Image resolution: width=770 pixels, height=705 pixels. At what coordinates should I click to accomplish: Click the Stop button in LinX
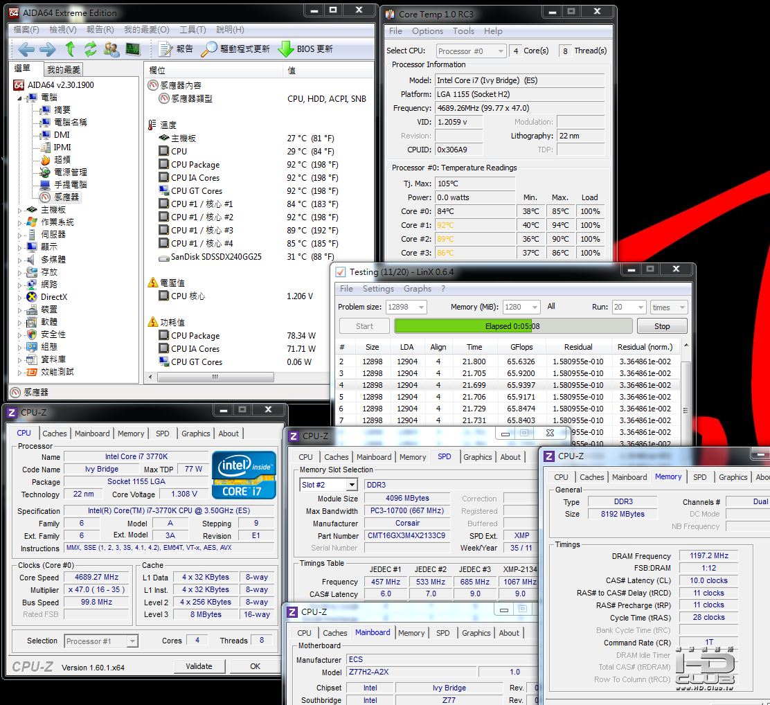(x=661, y=326)
